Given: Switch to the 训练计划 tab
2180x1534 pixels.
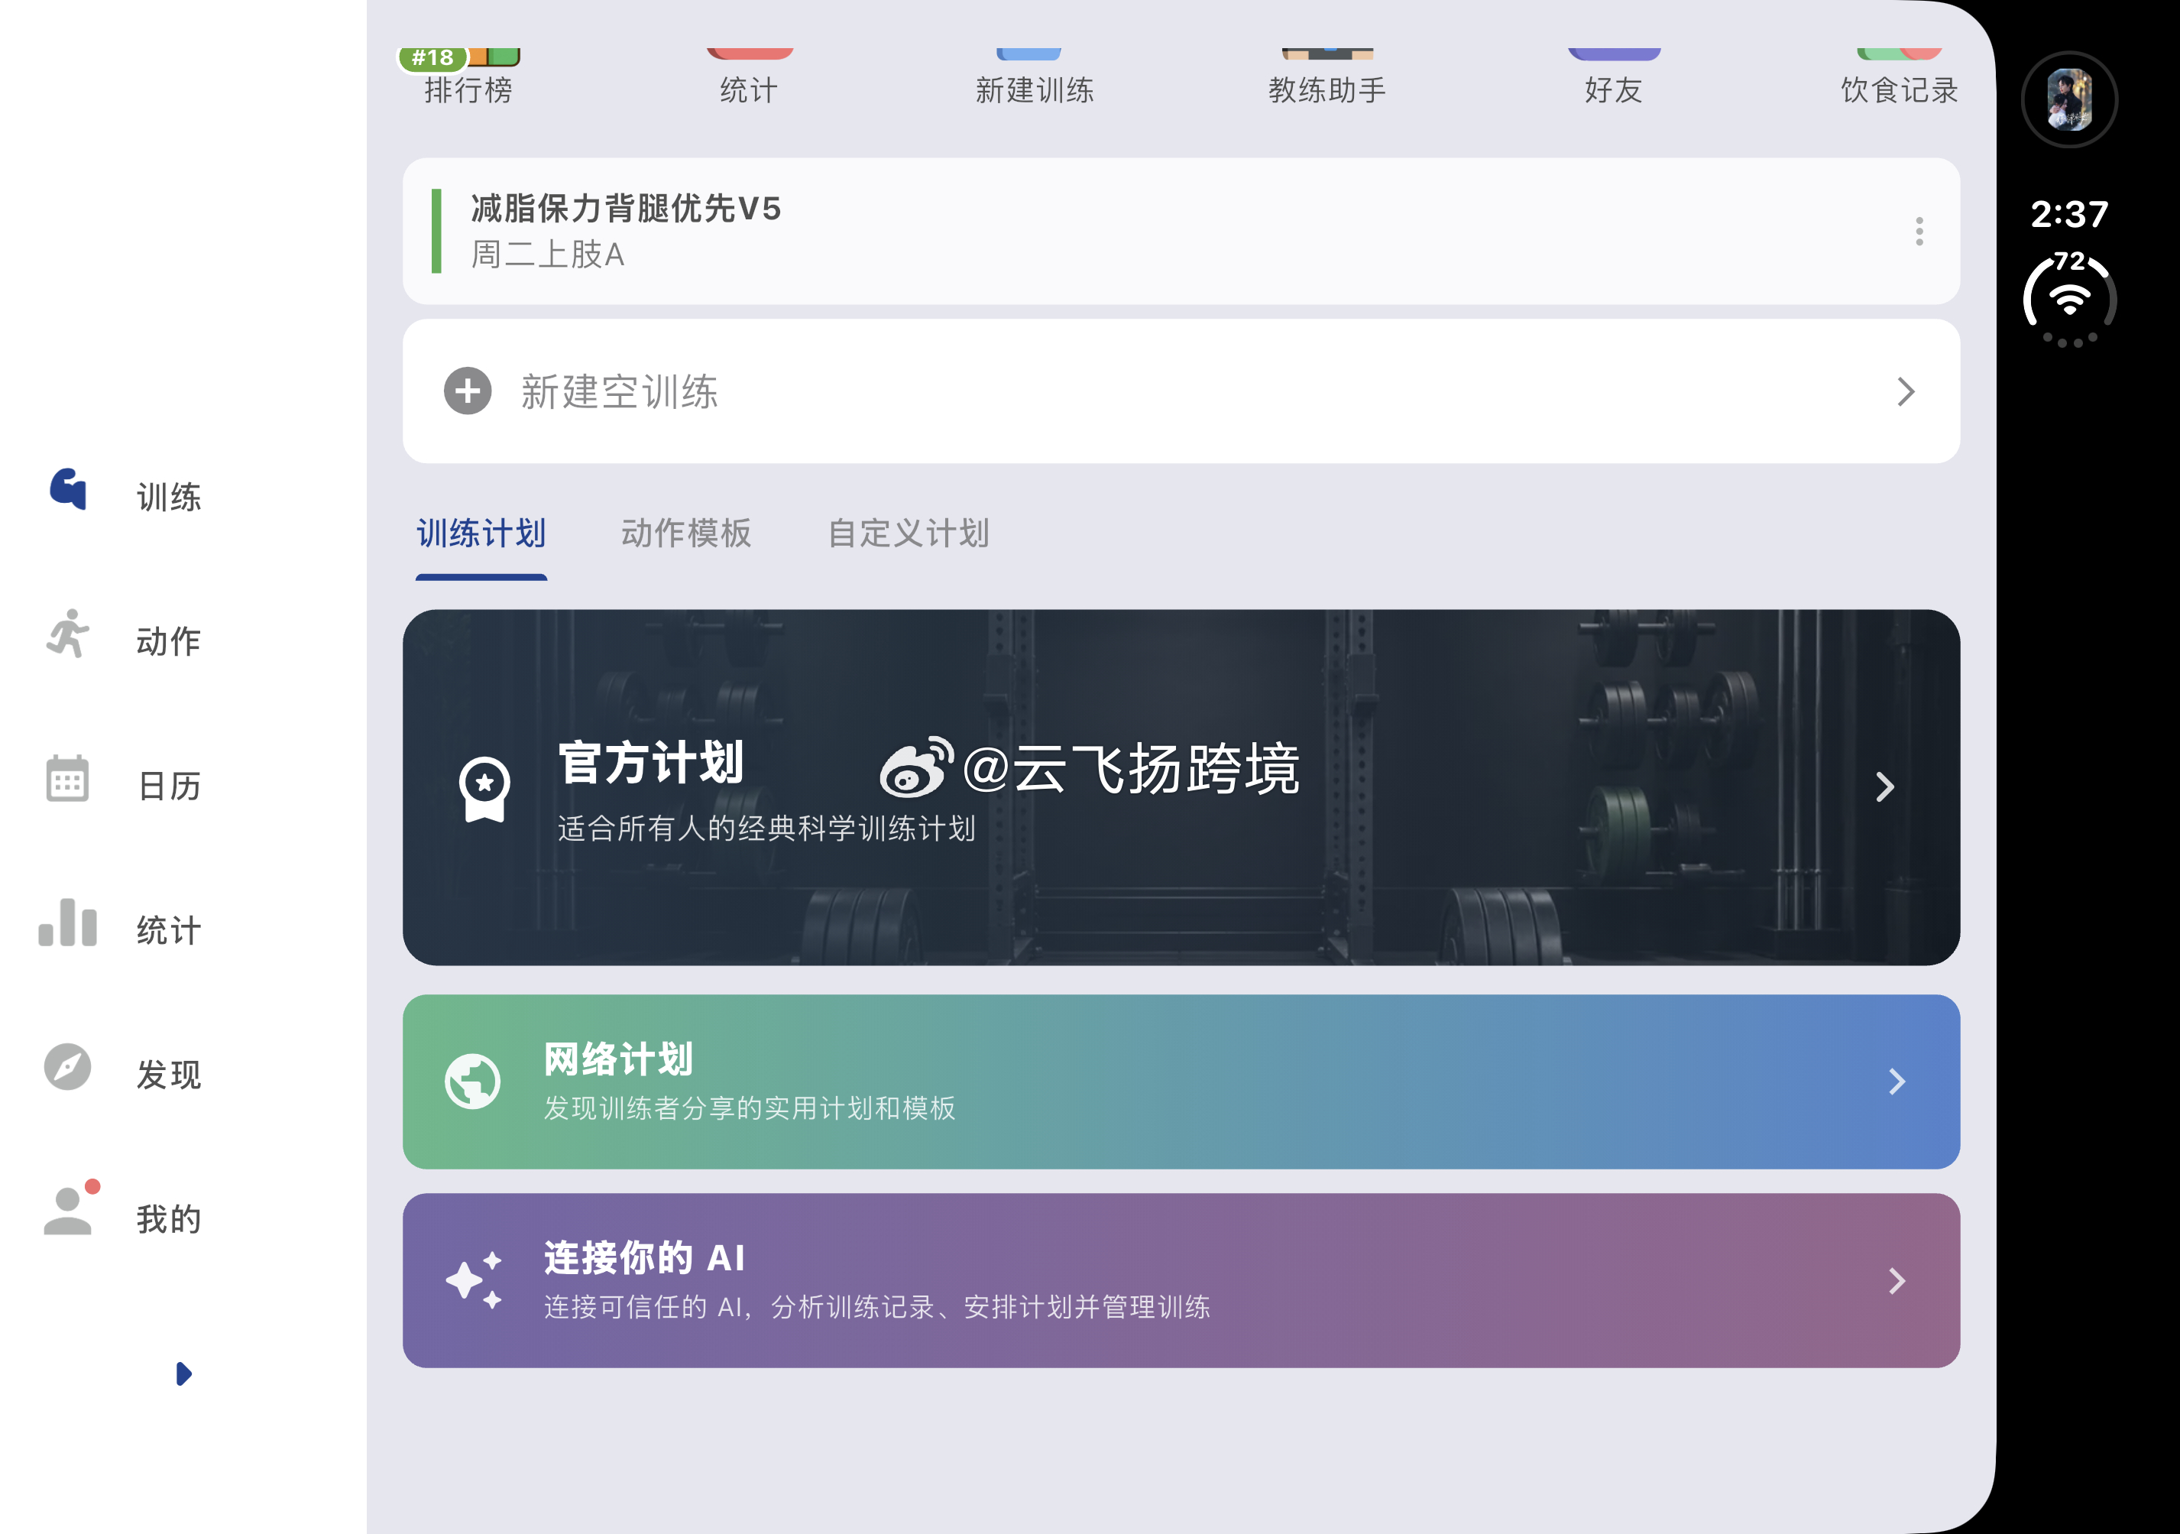Looking at the screenshot, I should click(x=481, y=533).
